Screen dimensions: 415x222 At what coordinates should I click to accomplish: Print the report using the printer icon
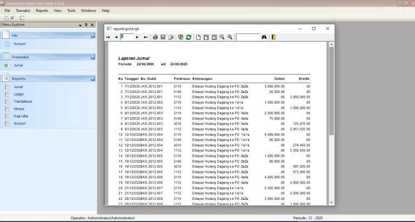click(x=155, y=37)
